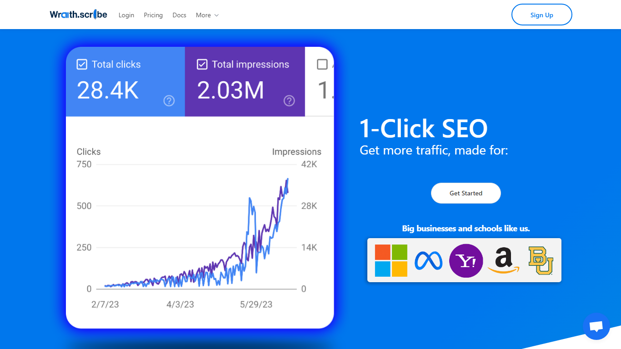Click the Baylor University BU logo
Viewport: 621px width, 349px height.
541,261
